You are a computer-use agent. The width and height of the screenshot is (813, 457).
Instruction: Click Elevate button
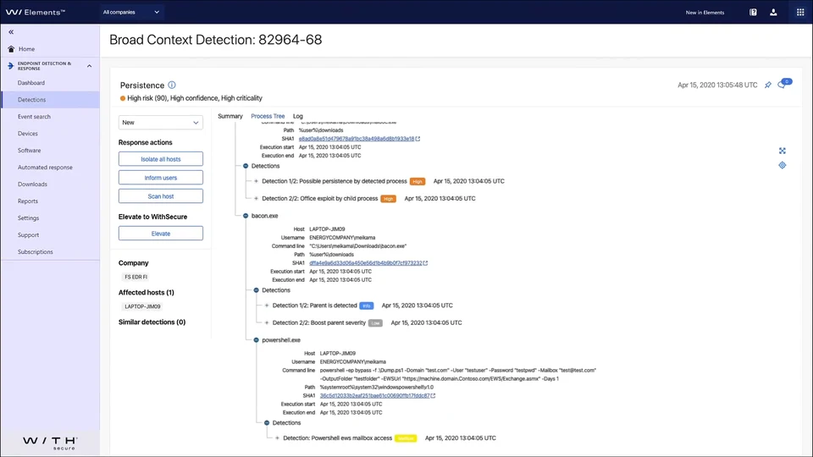tap(161, 234)
